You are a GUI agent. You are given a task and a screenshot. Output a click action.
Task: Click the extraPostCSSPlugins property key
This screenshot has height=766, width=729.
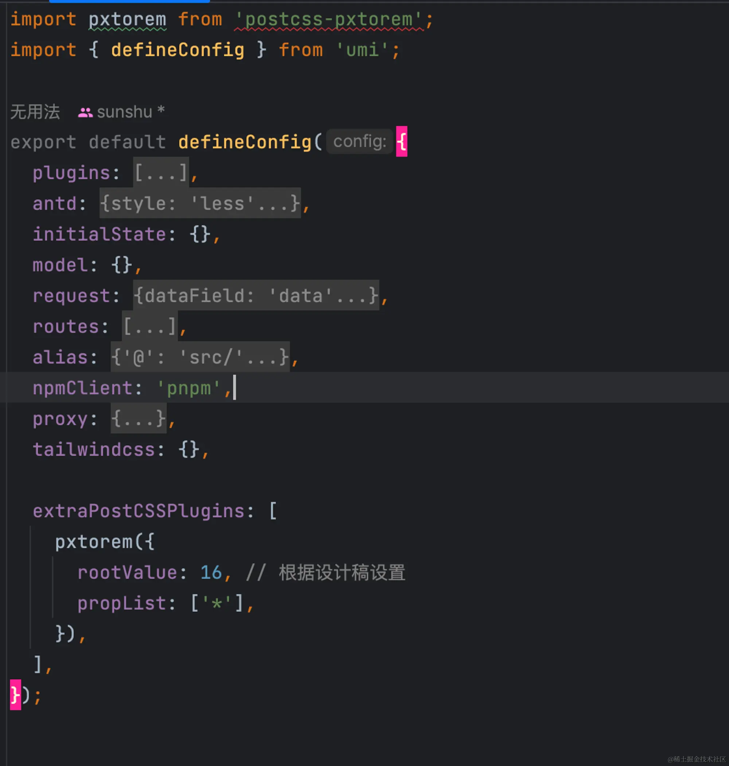(139, 511)
